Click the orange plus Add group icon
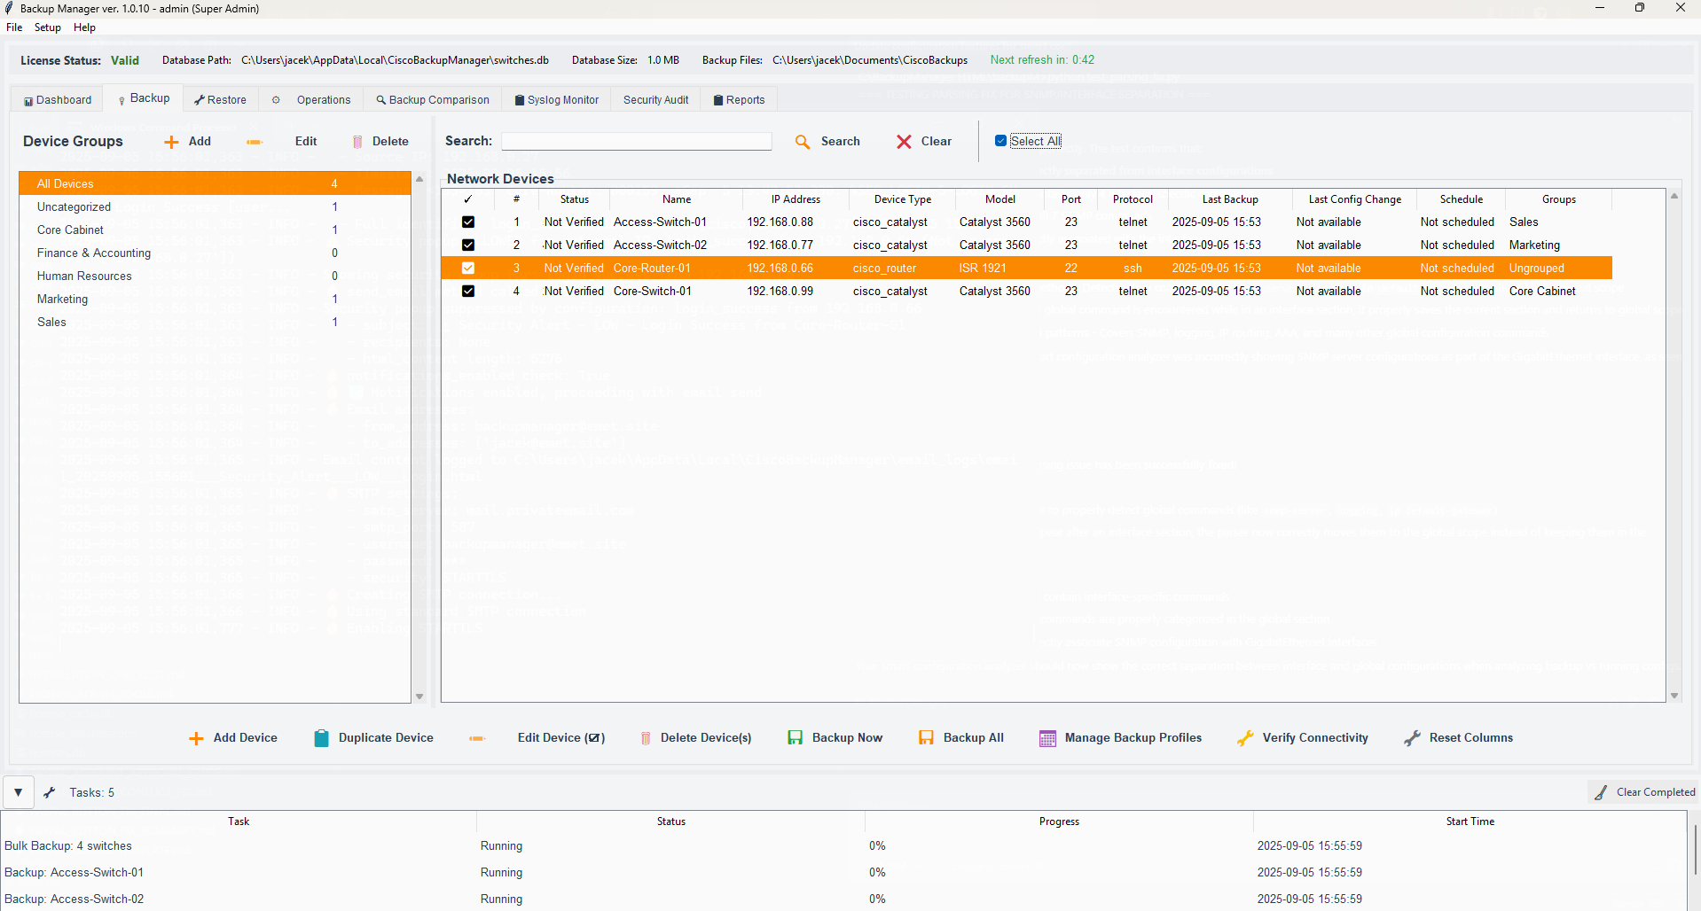The width and height of the screenshot is (1701, 911). coord(171,142)
